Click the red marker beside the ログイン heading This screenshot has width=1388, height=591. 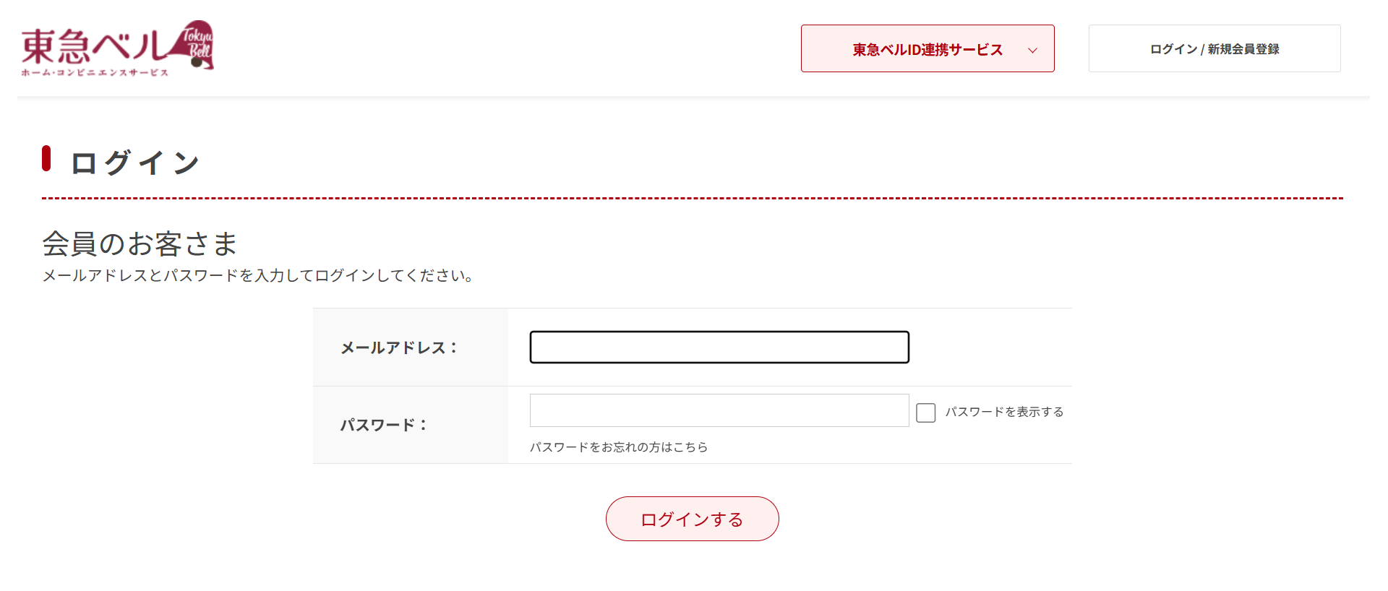pyautogui.click(x=46, y=158)
